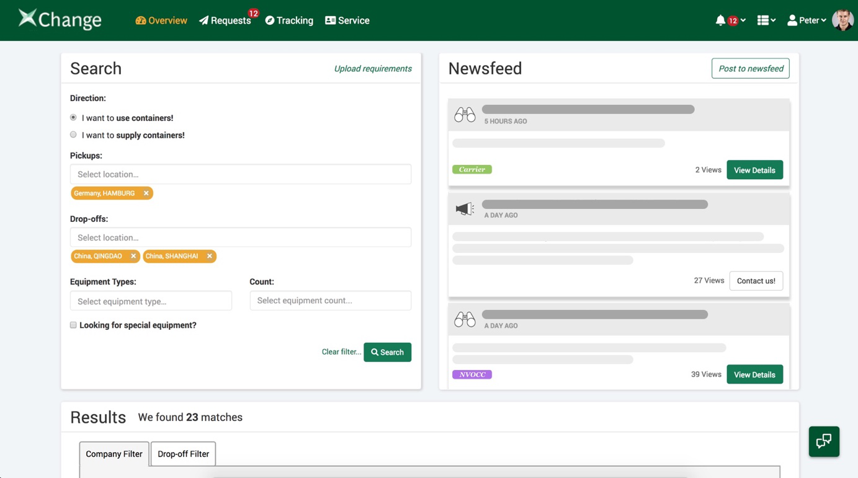
Task: View Details of the Carrier post
Action: 754,170
